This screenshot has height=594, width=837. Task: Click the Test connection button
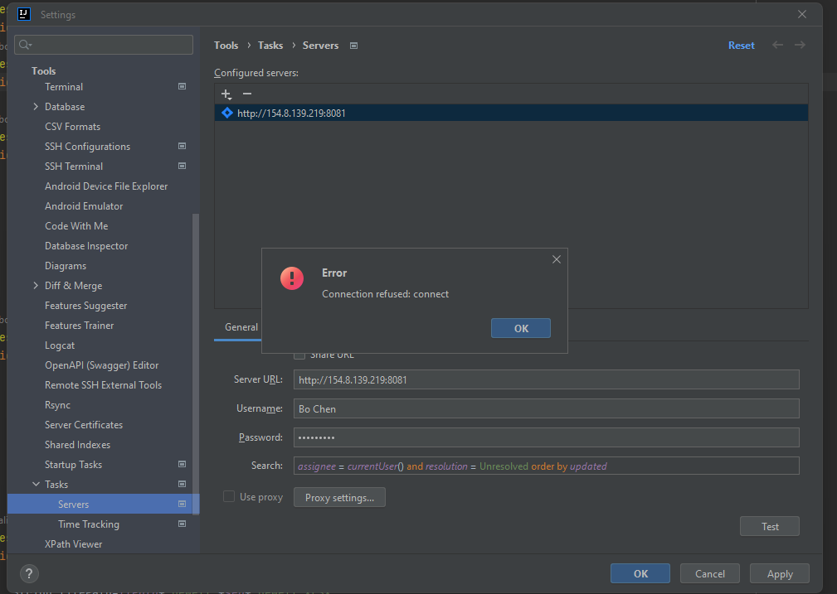769,526
